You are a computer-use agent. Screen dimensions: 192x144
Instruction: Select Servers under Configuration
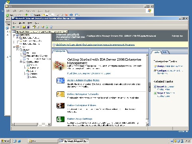pos(33,65)
